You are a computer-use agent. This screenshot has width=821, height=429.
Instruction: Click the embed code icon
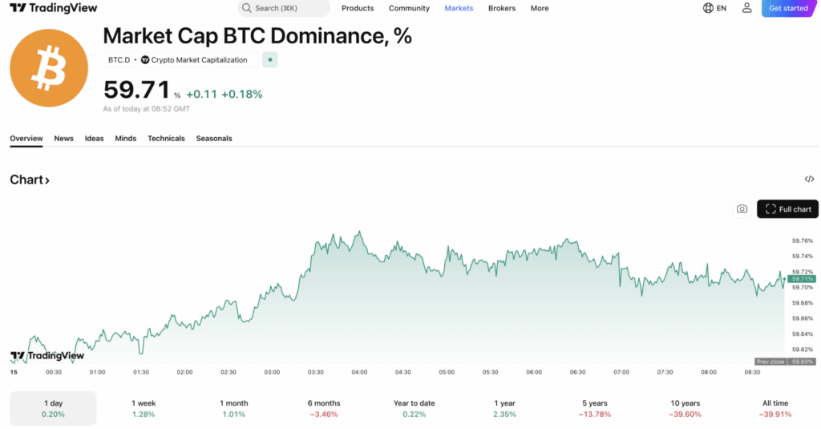coord(809,179)
